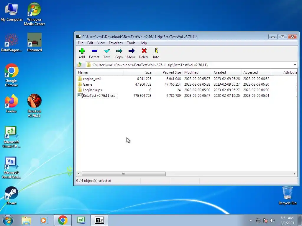Sort by Accessed column header

pos(256,72)
